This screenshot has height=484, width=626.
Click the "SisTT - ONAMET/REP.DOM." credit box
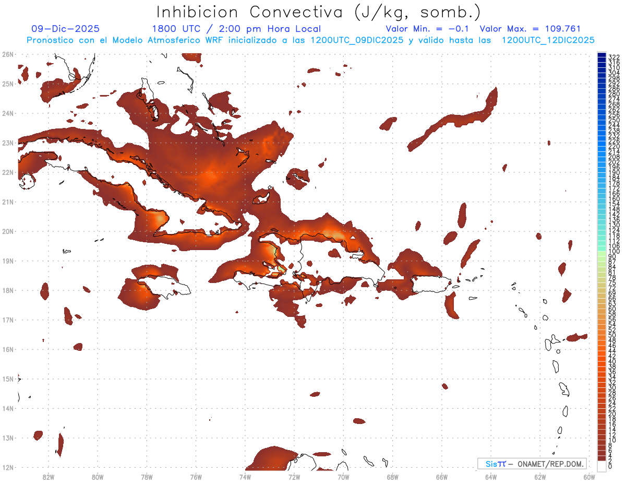pos(532,464)
